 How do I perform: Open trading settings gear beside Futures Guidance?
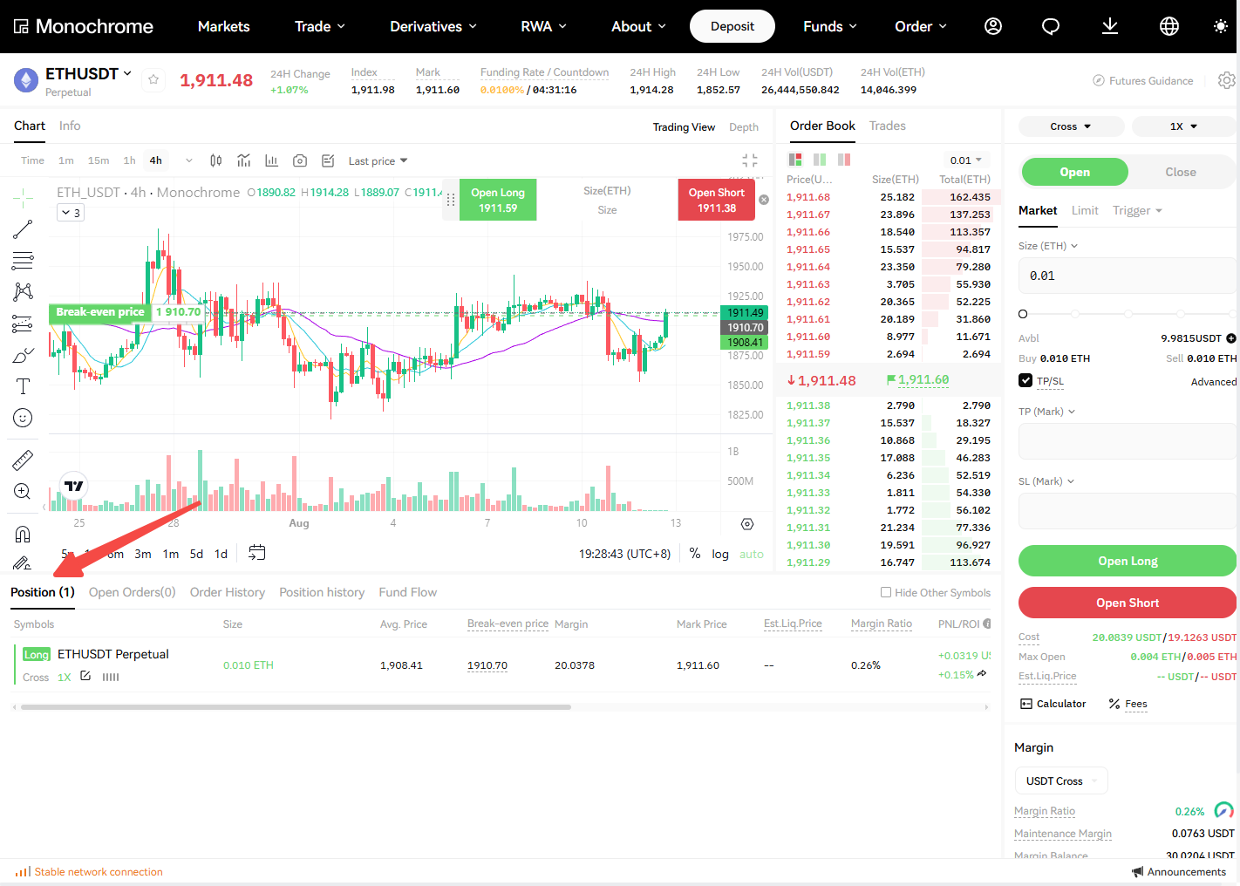[1227, 80]
